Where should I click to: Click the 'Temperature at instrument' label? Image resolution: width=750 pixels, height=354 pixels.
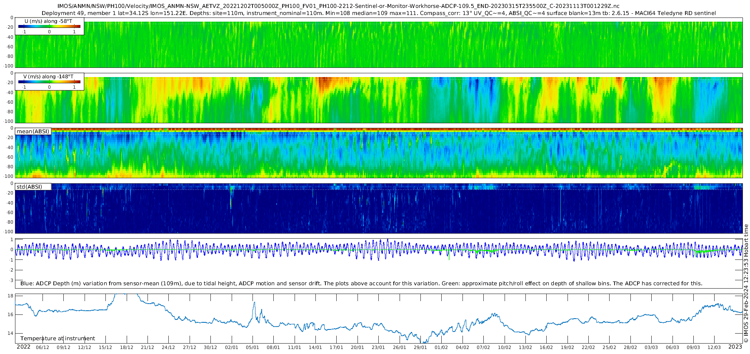pyautogui.click(x=57, y=339)
